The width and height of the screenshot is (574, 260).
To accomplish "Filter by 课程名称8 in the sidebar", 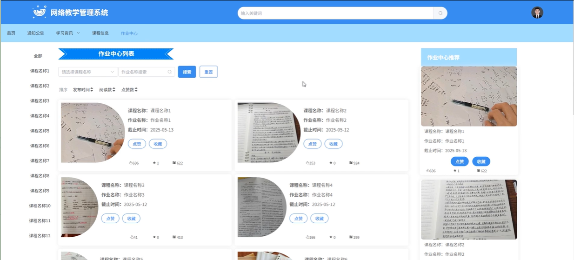I will (40, 175).
